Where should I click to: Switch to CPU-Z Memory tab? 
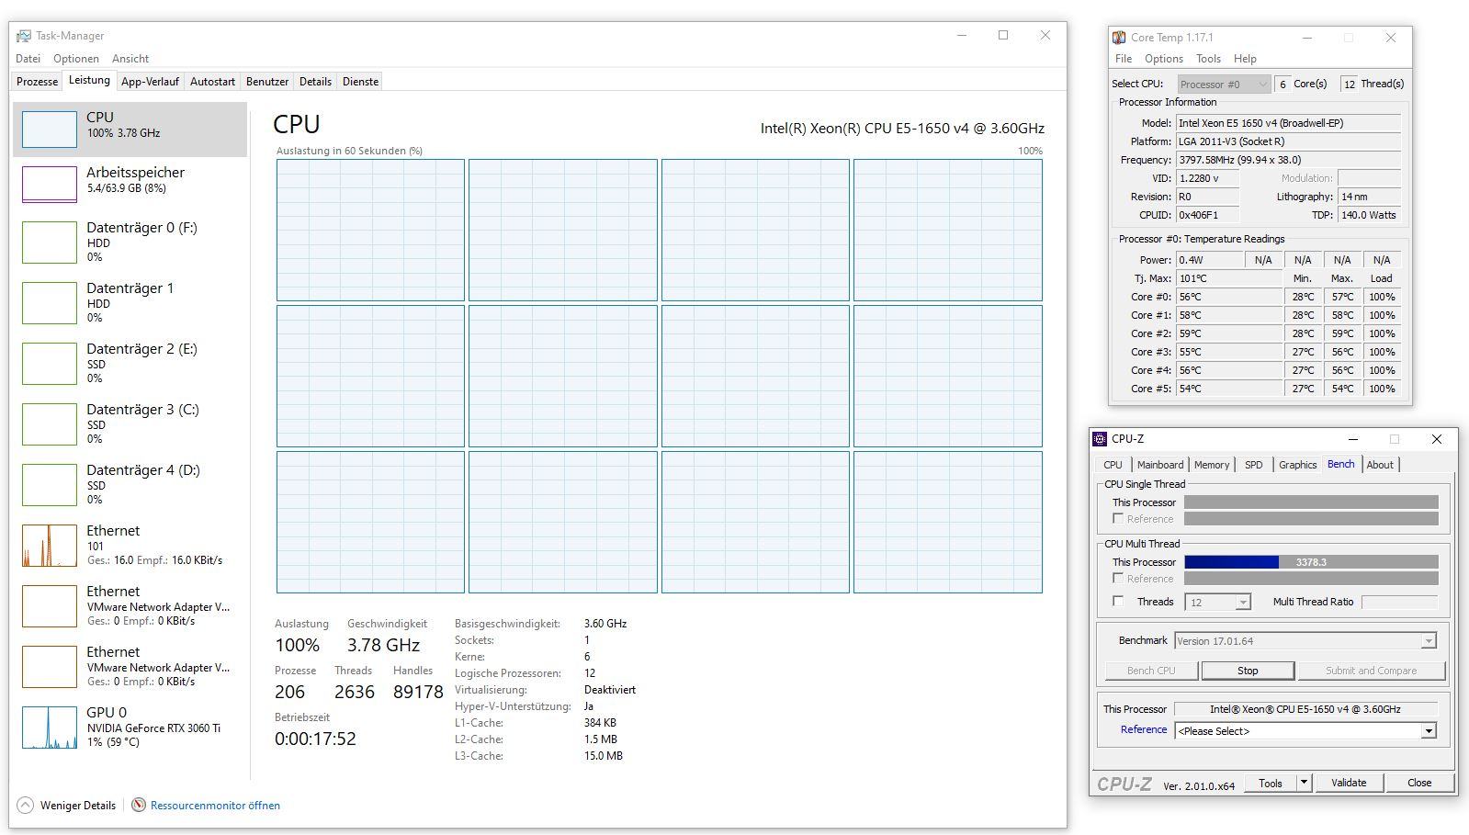click(1212, 465)
